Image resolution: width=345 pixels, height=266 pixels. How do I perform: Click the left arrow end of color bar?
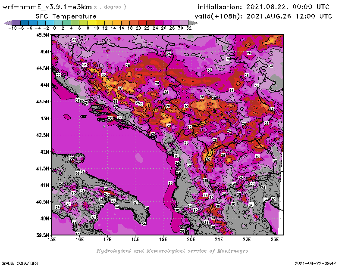7,23
